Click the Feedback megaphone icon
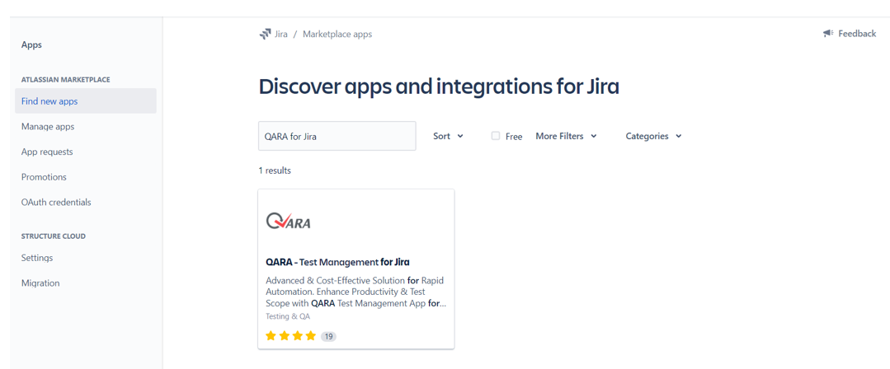Image resolution: width=890 pixels, height=369 pixels. 828,34
